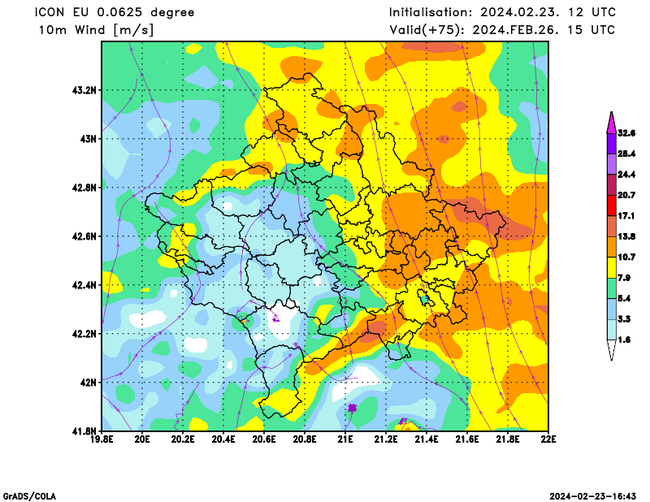650x502 pixels.
Task: Click the 'Valid(+75): 2024.FEB.26. 15 UTC' text
Action: point(502,30)
